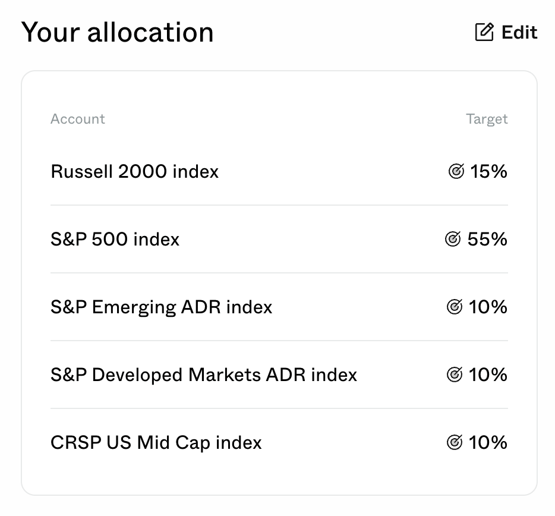Click the Target column header

(487, 119)
